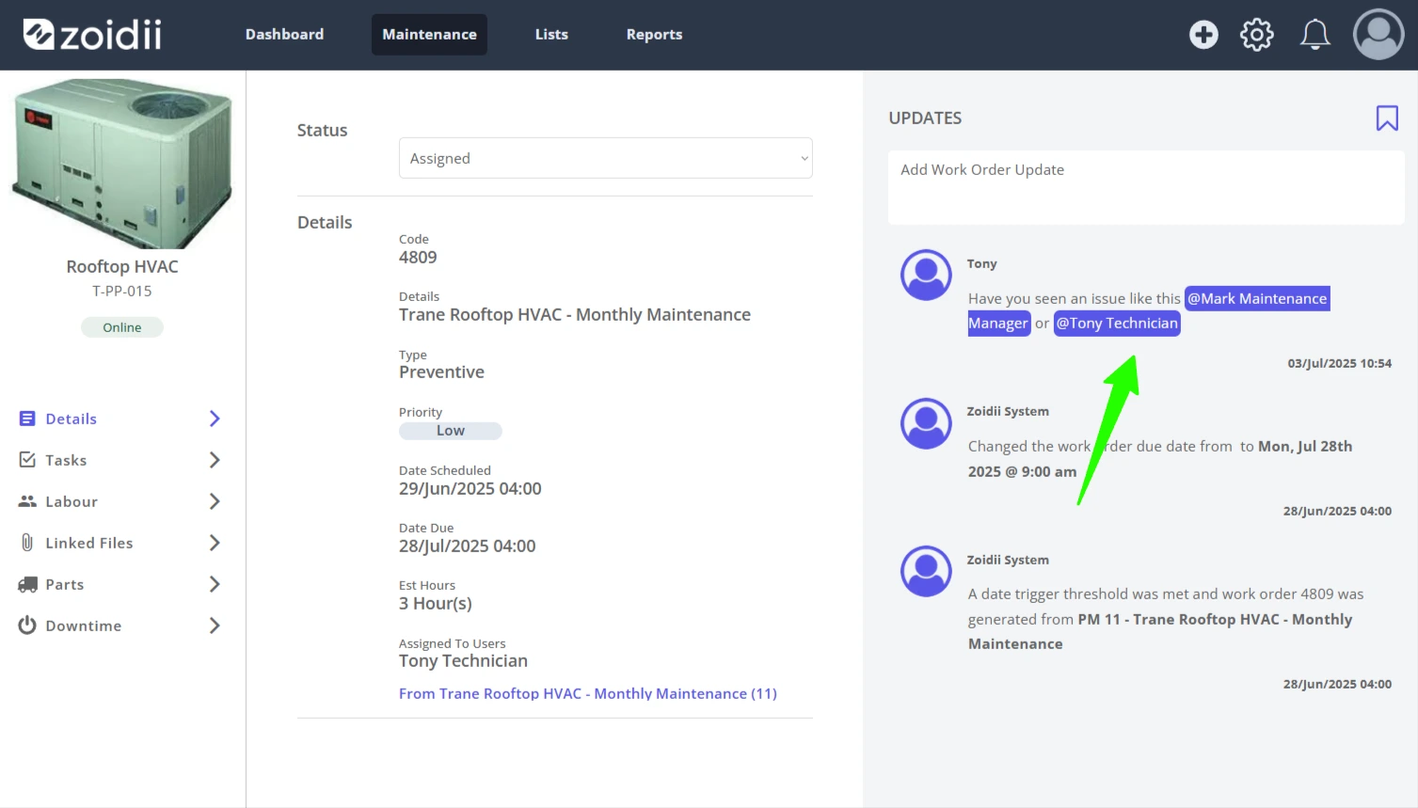The width and height of the screenshot is (1418, 808).
Task: Expand the Labour section chevron
Action: pyautogui.click(x=215, y=501)
